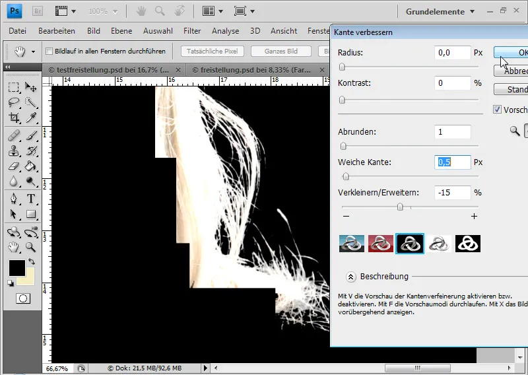
Task: Preview selection on black background
Action: coord(410,244)
